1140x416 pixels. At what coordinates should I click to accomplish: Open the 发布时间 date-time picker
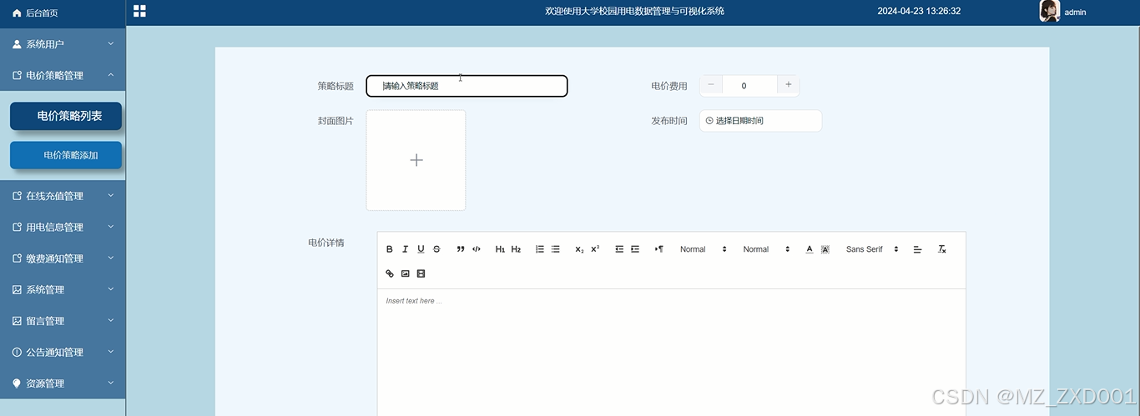pos(760,121)
